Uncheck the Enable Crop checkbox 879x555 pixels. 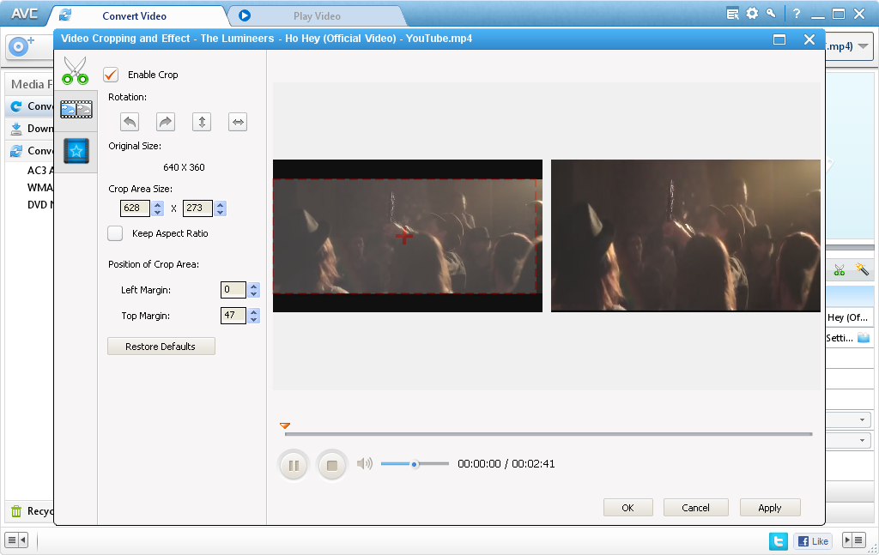(x=111, y=75)
